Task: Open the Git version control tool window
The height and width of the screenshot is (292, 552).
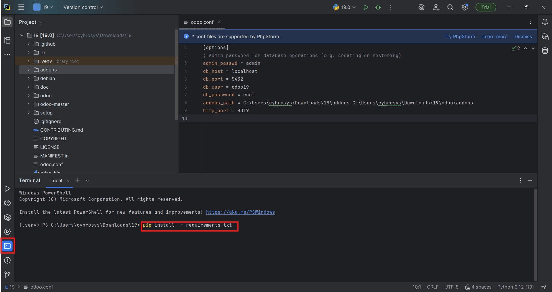Action: pos(7,275)
